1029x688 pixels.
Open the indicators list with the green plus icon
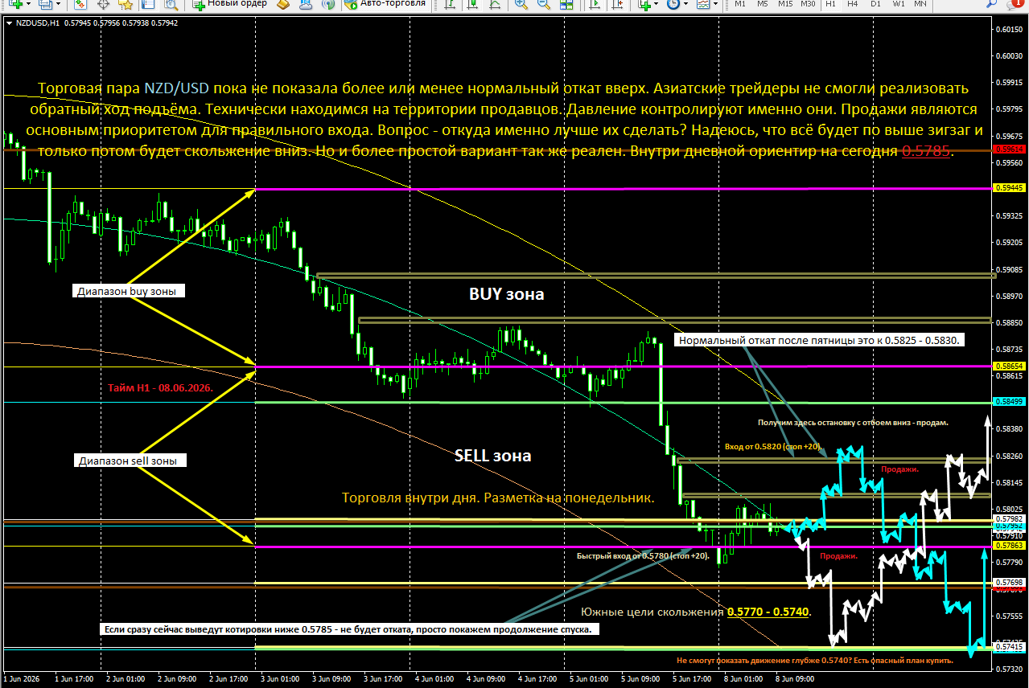click(x=643, y=4)
